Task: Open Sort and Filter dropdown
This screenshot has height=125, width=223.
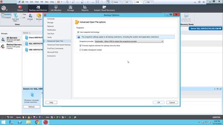Action: 15,18
